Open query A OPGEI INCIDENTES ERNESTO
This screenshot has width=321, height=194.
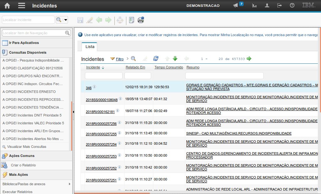click(x=29, y=92)
